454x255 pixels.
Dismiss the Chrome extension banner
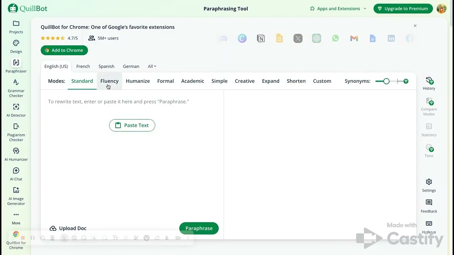click(415, 26)
